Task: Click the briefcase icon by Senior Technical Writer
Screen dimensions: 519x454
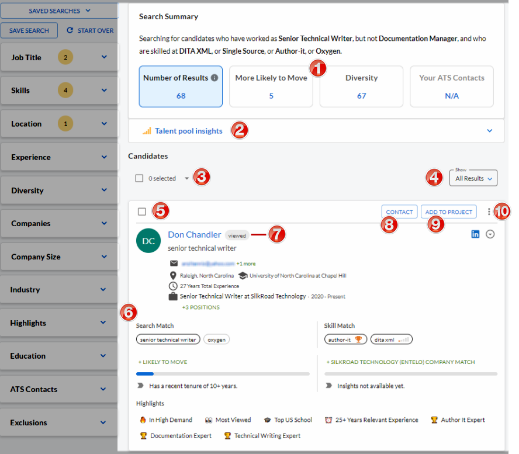Action: (x=173, y=296)
